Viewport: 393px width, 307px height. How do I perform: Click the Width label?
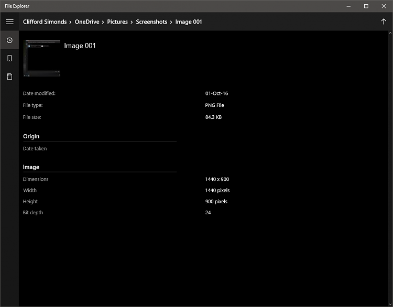click(x=30, y=190)
